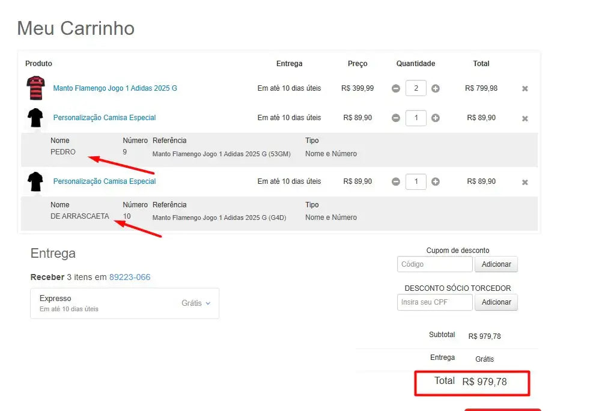Screen dimensions: 599x411
Task: Remove the PEDRO personalization from cart
Action: (525, 118)
